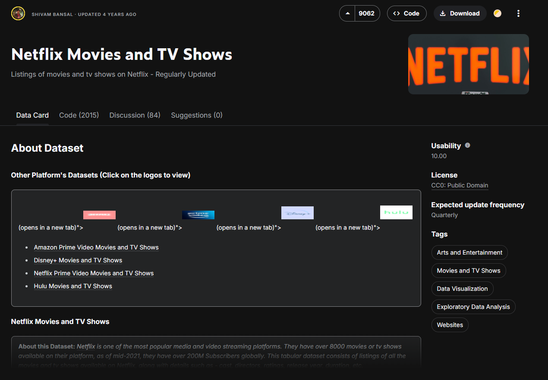The width and height of the screenshot is (548, 380).
Task: Select the Websites tag
Action: pos(450,325)
